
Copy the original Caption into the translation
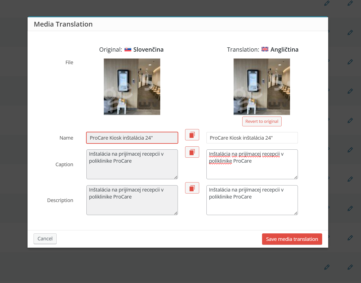click(x=192, y=152)
